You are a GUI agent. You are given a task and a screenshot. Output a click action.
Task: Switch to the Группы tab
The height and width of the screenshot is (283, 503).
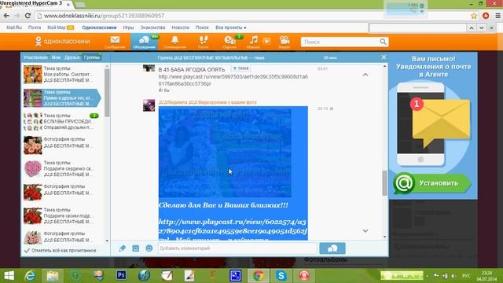click(92, 57)
